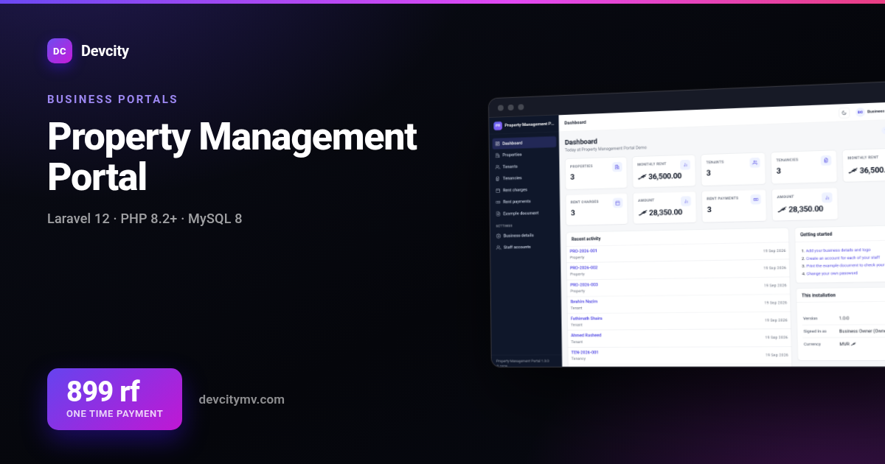Viewport: 885px width, 464px height.
Task: Click 'Print the example document' link
Action: [x=844, y=265]
